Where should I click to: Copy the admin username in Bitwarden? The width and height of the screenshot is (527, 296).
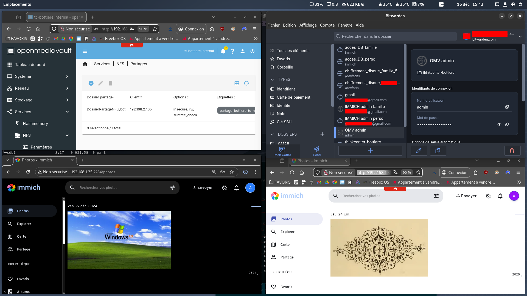507,107
